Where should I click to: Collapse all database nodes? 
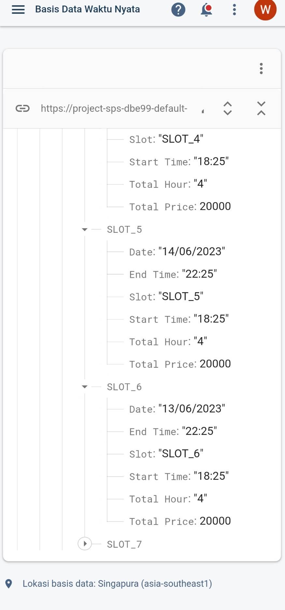click(x=261, y=108)
